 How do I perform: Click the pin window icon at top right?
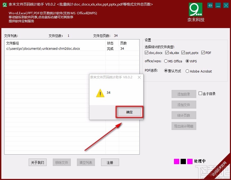pyautogui.click(x=210, y=6)
